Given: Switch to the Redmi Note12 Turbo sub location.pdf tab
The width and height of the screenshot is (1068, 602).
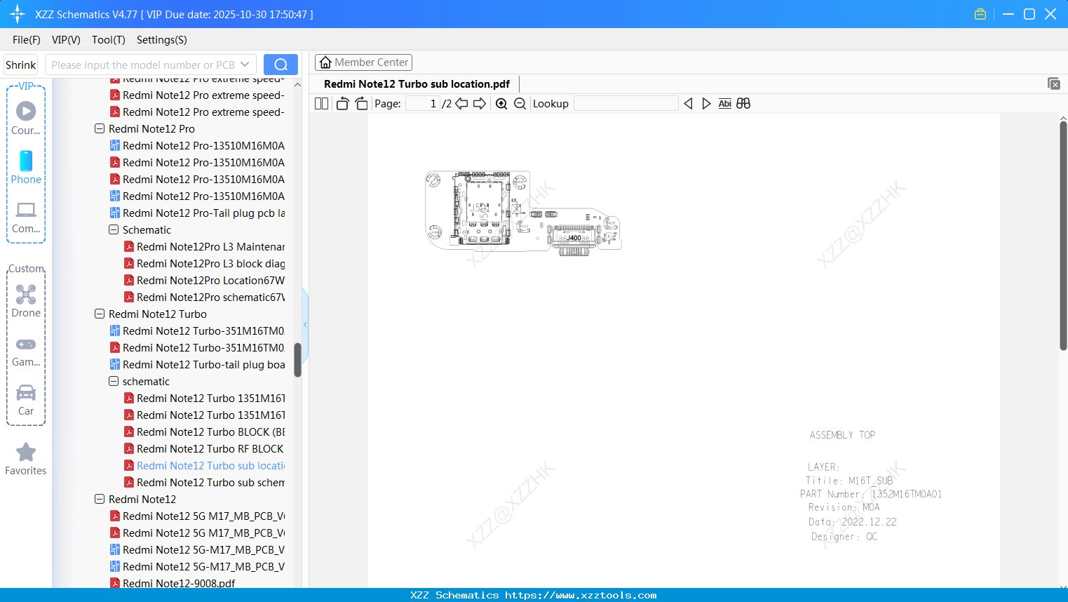Looking at the screenshot, I should (x=417, y=83).
